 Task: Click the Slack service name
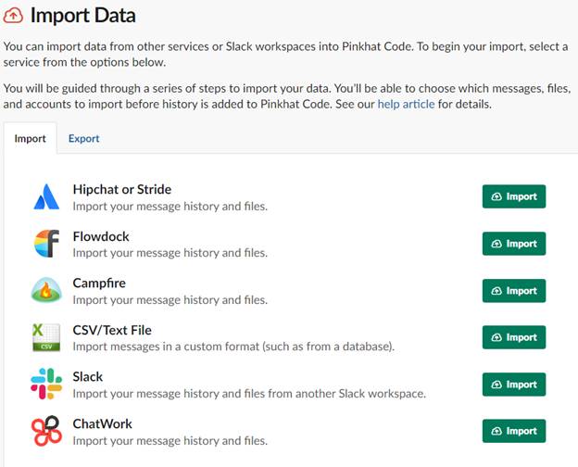[88, 376]
